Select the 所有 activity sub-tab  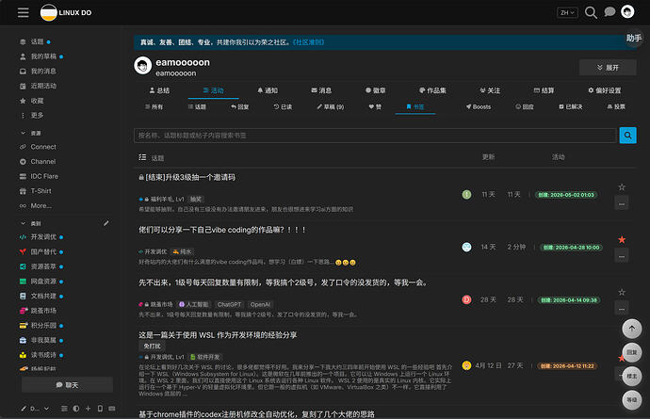tap(154, 107)
